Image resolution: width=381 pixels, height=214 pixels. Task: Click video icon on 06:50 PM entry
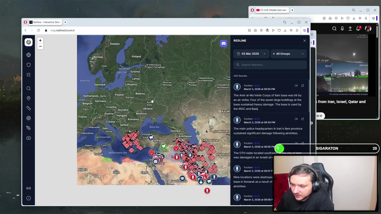coord(296,86)
